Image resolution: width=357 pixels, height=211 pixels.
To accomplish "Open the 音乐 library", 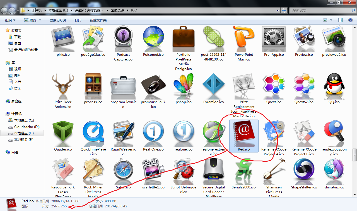I will pos(18,88).
